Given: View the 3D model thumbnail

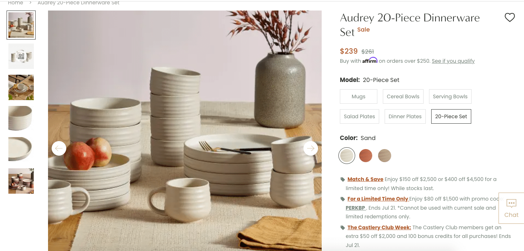Looking at the screenshot, I should point(21,56).
